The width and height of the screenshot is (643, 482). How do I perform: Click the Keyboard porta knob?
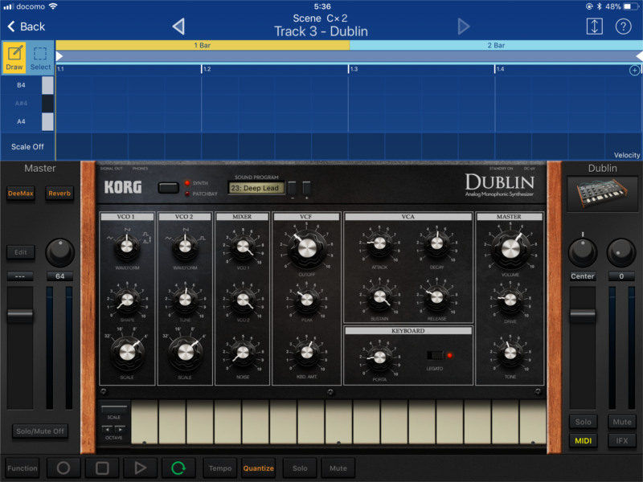[379, 357]
